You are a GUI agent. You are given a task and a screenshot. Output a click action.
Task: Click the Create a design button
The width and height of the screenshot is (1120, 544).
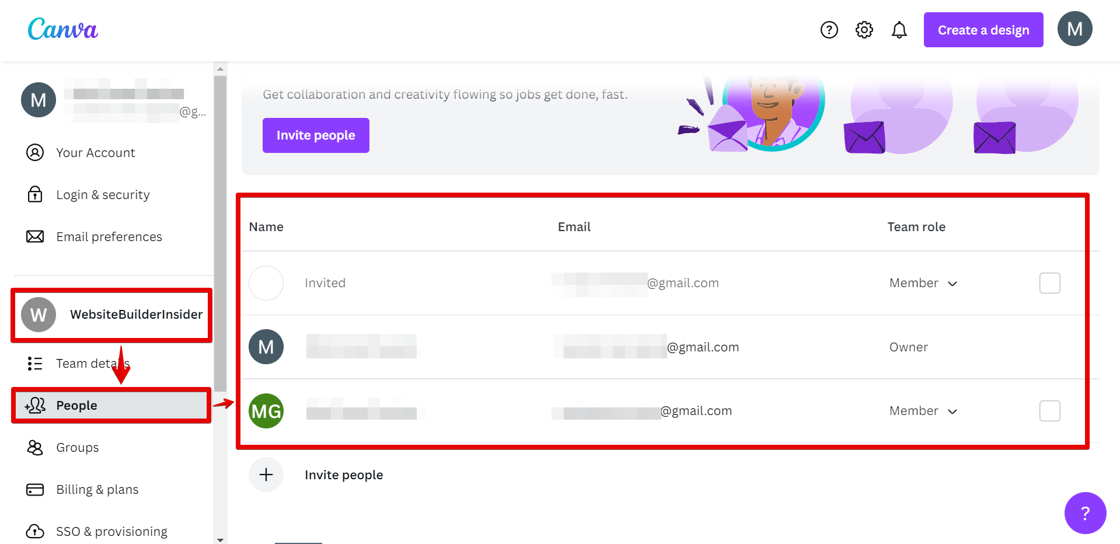(x=983, y=30)
